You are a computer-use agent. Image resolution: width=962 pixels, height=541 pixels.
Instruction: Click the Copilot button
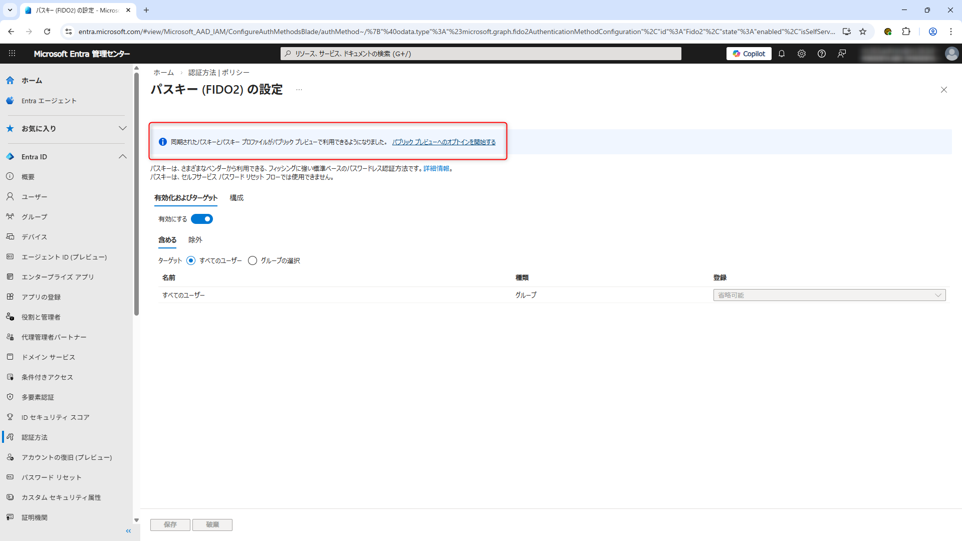click(749, 54)
